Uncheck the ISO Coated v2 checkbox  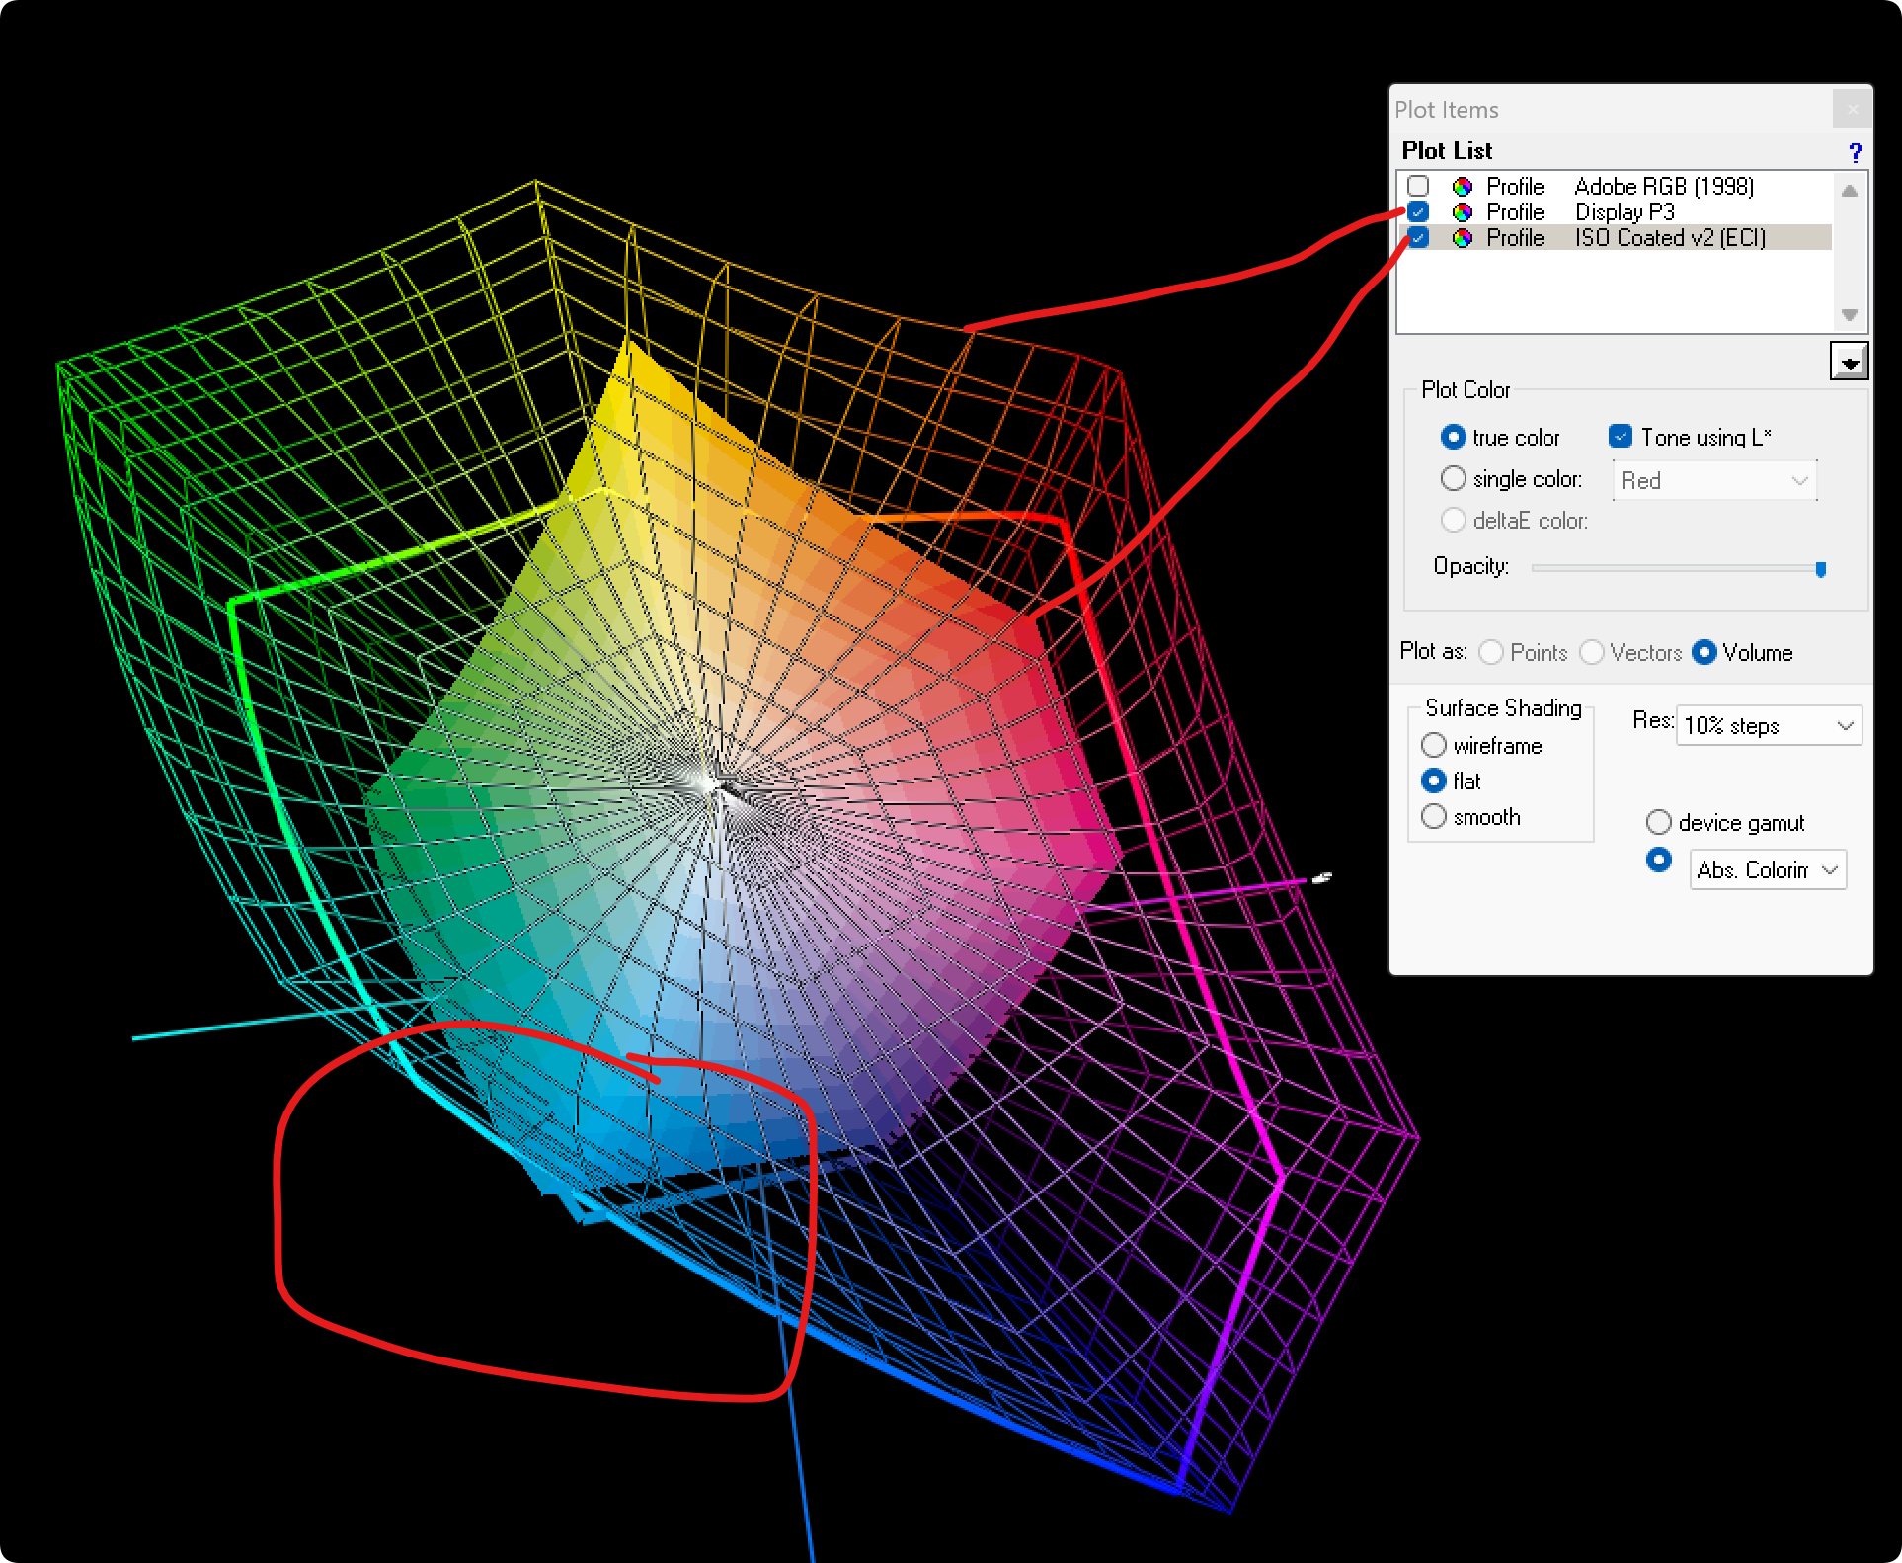tap(1419, 237)
